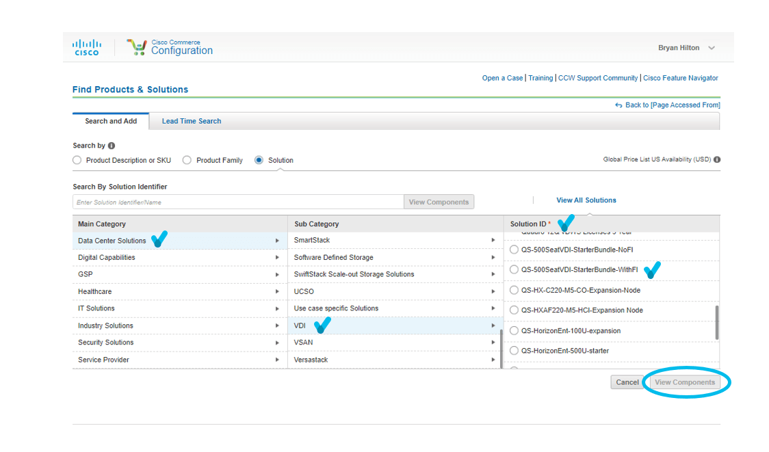Choose QS-500SeatVDI-StarterBundle-NoFI solution radio
Image resolution: width=769 pixels, height=452 pixels.
[514, 250]
